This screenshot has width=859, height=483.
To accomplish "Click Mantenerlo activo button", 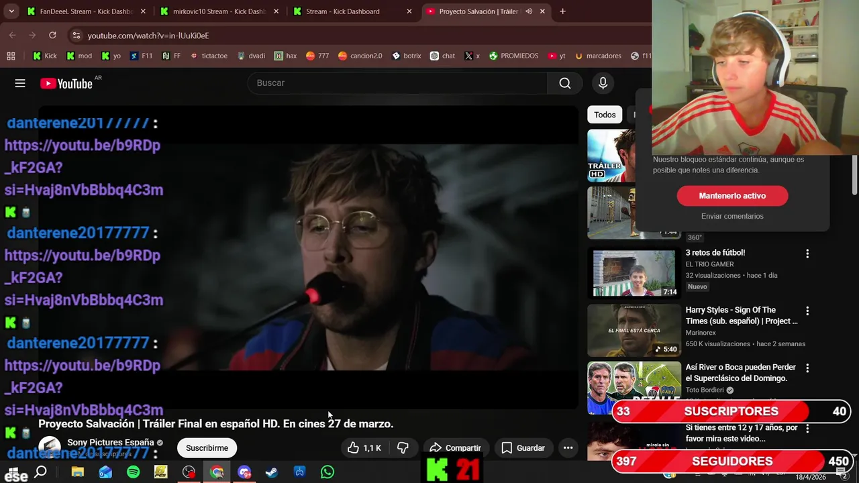I will (x=732, y=196).
